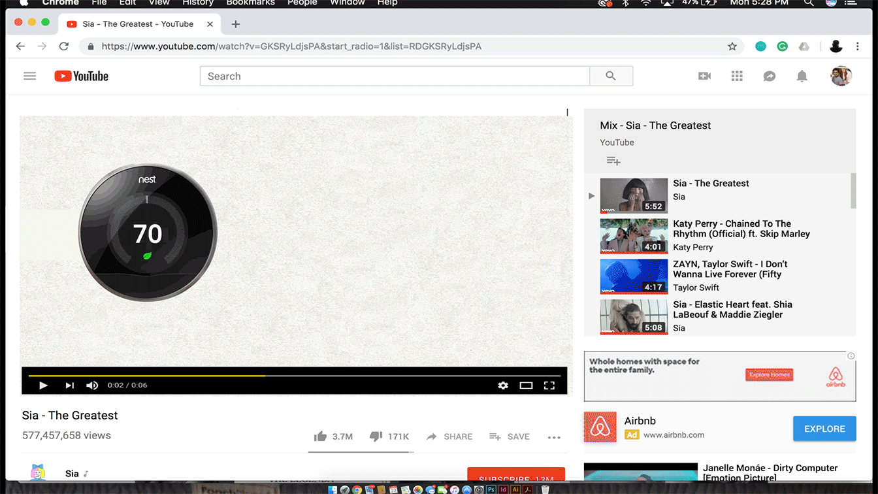Bookmark this page with the star
Image resolution: width=878 pixels, height=494 pixels.
732,46
